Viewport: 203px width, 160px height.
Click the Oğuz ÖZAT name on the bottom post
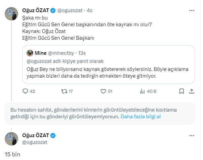35,135
